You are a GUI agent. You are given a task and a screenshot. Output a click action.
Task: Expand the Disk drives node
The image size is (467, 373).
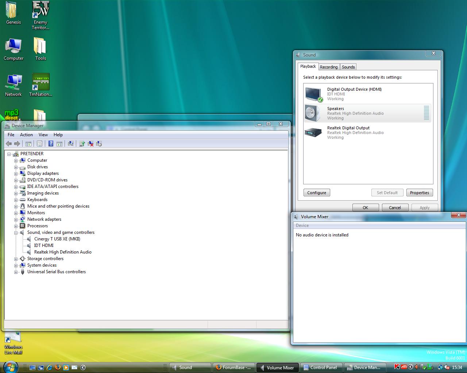click(16, 167)
